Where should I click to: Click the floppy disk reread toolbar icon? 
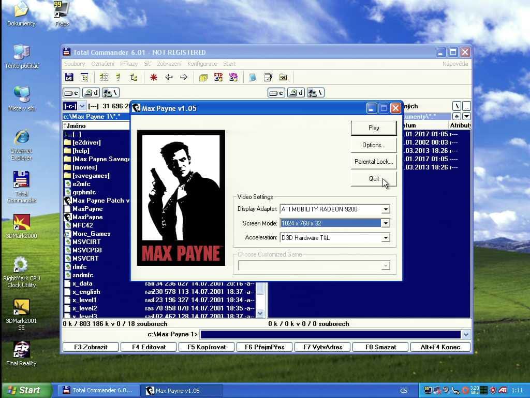[x=69, y=77]
